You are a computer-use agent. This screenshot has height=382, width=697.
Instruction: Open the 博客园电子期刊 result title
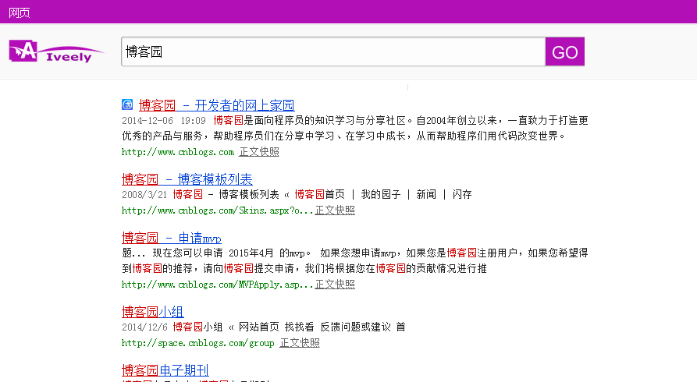(x=165, y=370)
